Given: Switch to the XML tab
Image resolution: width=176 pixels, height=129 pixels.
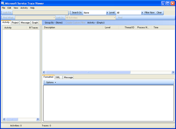Looking at the screenshot, I should pyautogui.click(x=58, y=77).
